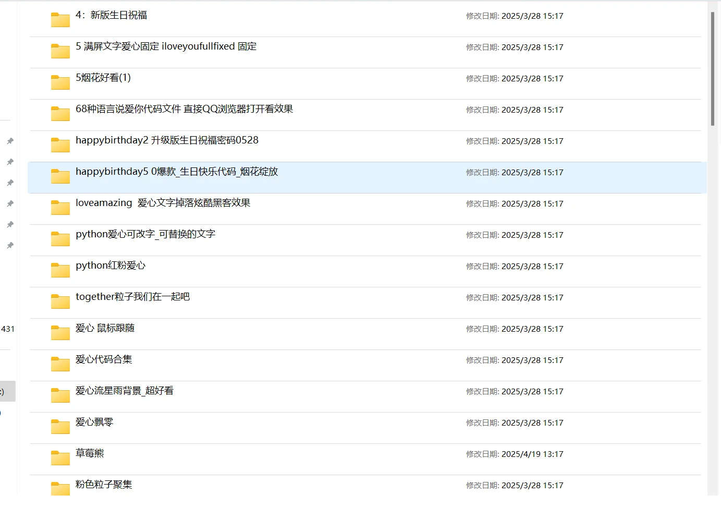Click the folder icon beside 粉色粒子聚集
721x507 pixels.
click(x=60, y=489)
